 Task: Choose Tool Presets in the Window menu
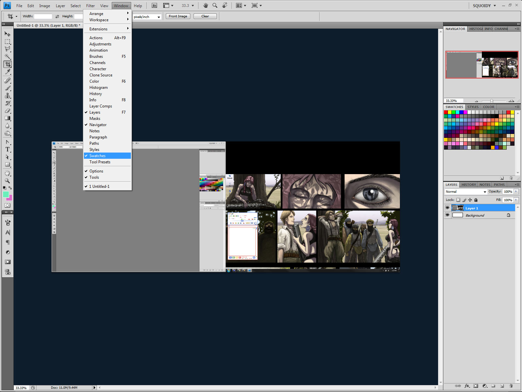tap(108, 162)
